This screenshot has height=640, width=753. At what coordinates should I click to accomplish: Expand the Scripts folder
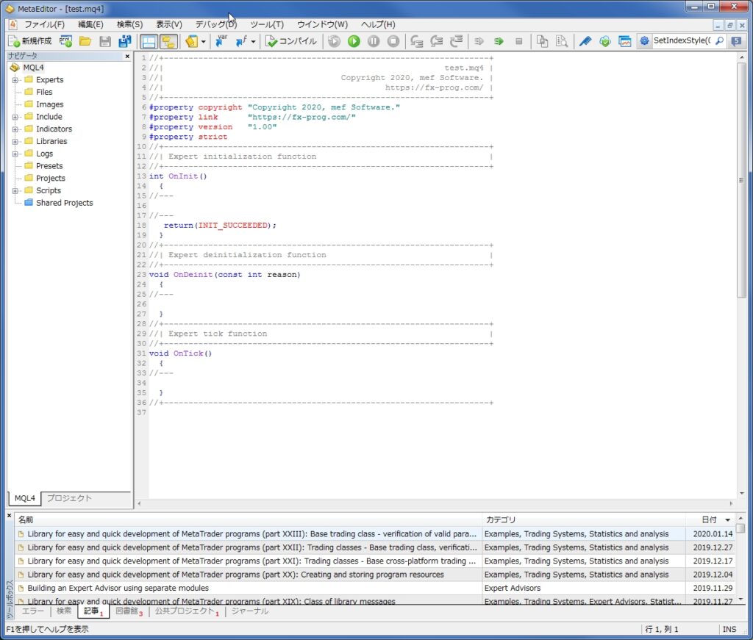pos(15,190)
